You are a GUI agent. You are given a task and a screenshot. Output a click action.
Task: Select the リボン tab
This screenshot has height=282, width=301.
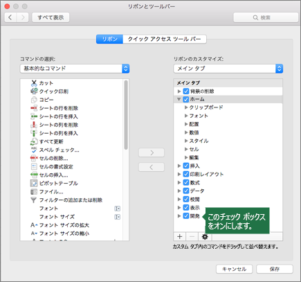click(110, 39)
